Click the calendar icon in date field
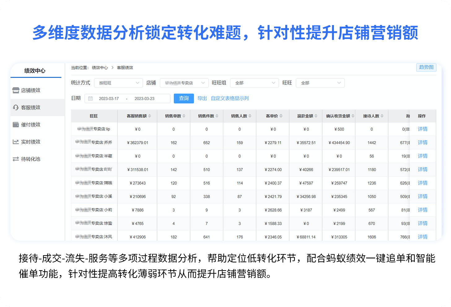Viewport: 451px width, 307px height. point(90,99)
